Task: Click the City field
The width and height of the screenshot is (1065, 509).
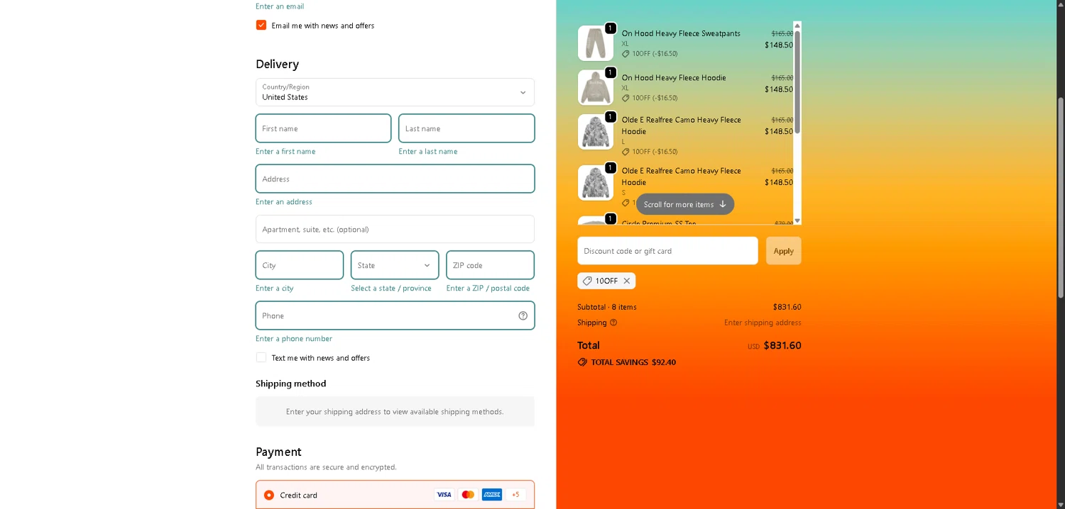Action: pos(300,265)
